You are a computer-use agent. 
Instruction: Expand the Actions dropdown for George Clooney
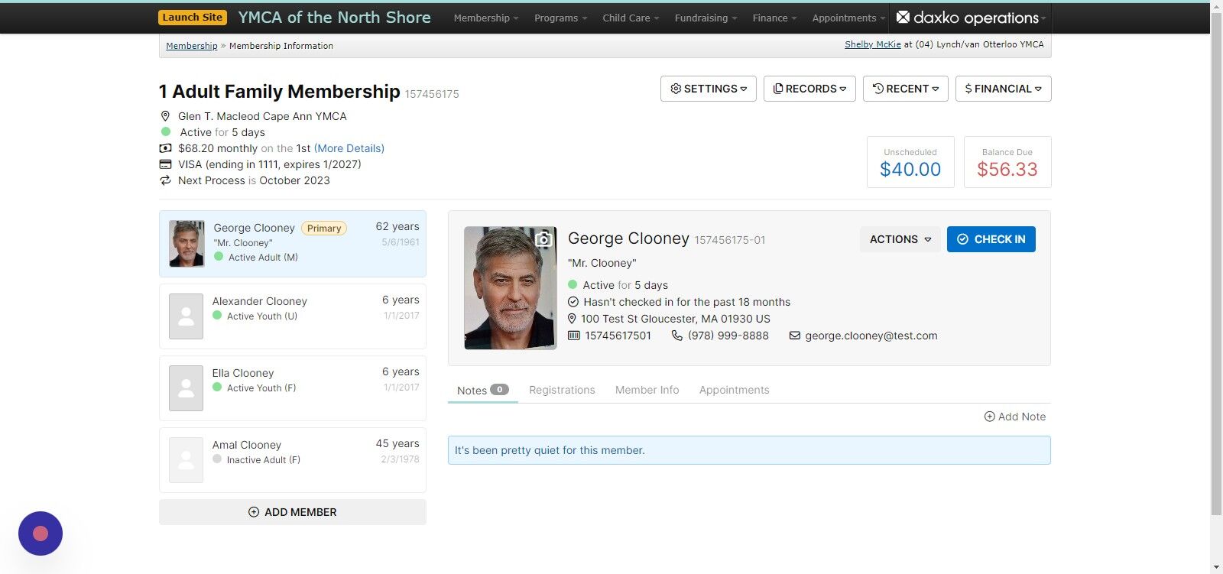[x=900, y=239]
